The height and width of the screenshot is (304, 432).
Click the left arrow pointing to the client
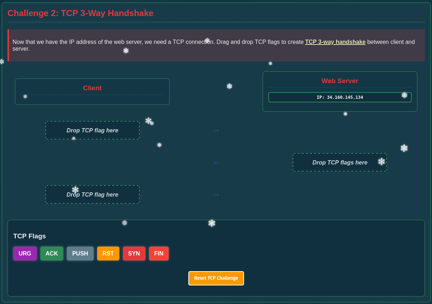point(216,162)
